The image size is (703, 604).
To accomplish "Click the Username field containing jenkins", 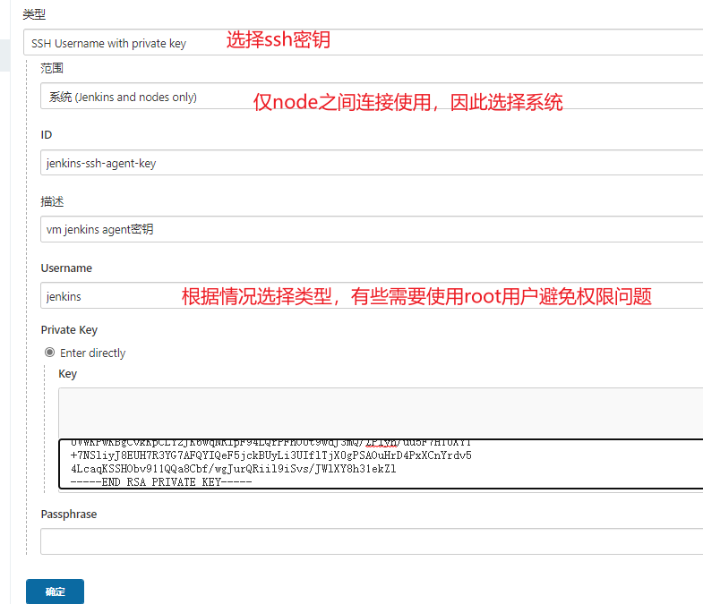I will (372, 295).
